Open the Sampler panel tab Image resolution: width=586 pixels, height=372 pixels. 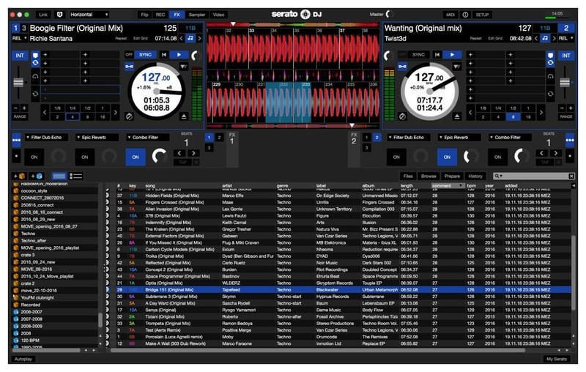(x=197, y=15)
